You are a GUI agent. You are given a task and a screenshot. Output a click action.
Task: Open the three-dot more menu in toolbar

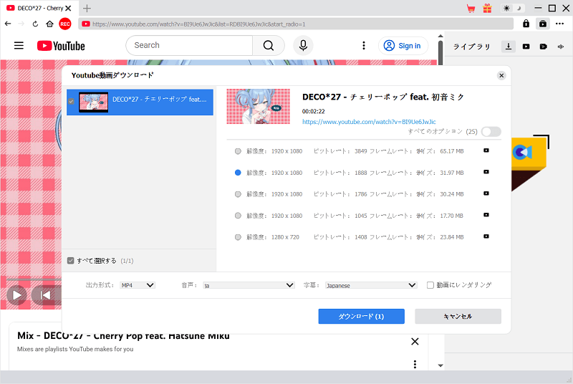coord(559,24)
